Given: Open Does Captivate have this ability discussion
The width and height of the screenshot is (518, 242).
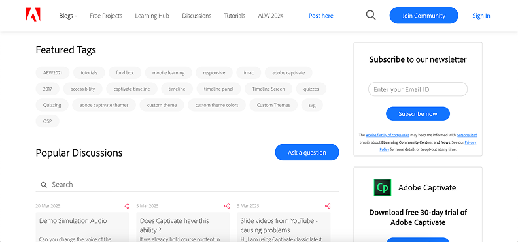Looking at the screenshot, I should tap(175, 225).
